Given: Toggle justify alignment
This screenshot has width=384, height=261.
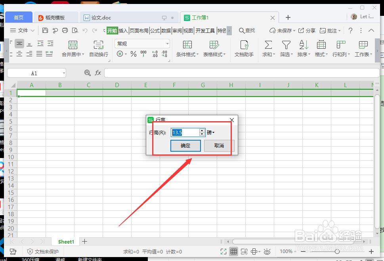Looking at the screenshot, I should [x=39, y=53].
